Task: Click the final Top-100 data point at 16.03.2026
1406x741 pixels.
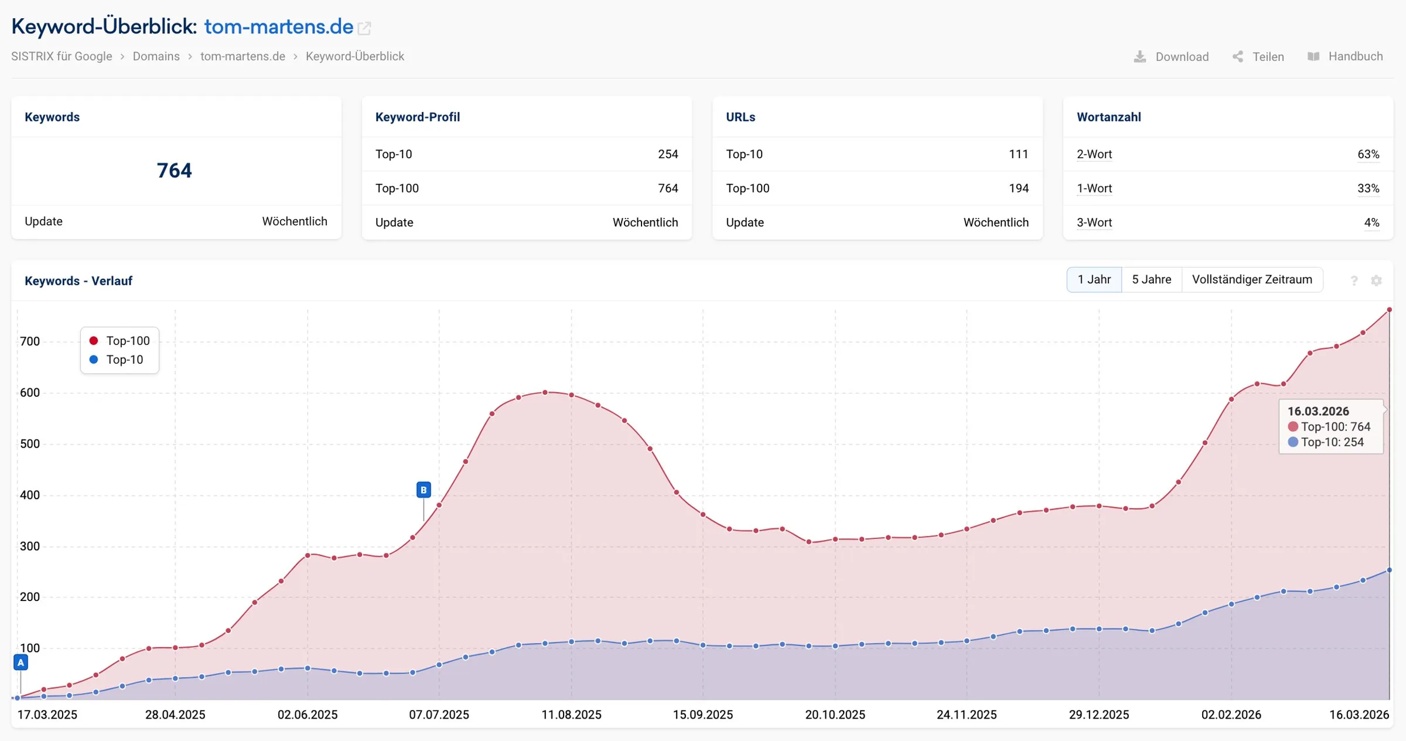Action: 1389,310
